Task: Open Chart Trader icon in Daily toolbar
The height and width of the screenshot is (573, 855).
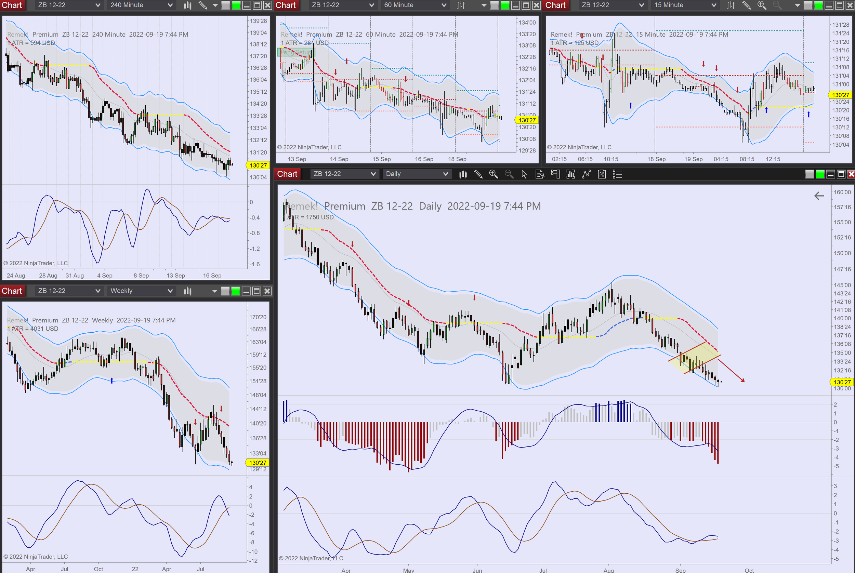Action: (x=555, y=174)
